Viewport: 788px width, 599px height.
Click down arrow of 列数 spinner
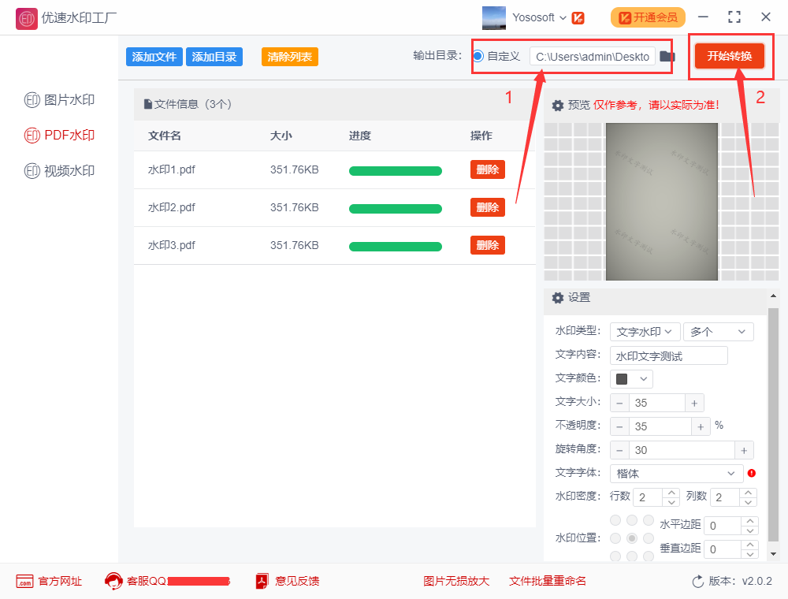748,501
